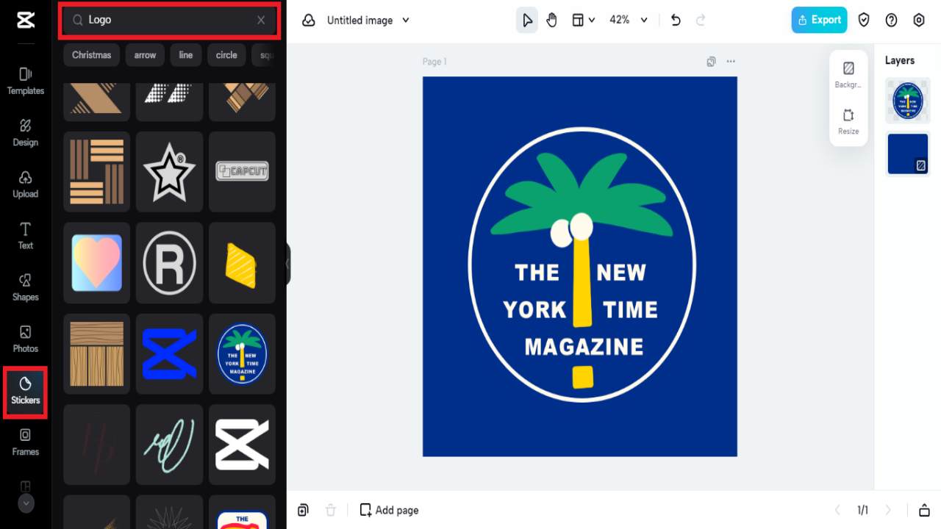The width and height of the screenshot is (941, 529).
Task: Select the arrow suggestion chip
Action: pyautogui.click(x=145, y=55)
